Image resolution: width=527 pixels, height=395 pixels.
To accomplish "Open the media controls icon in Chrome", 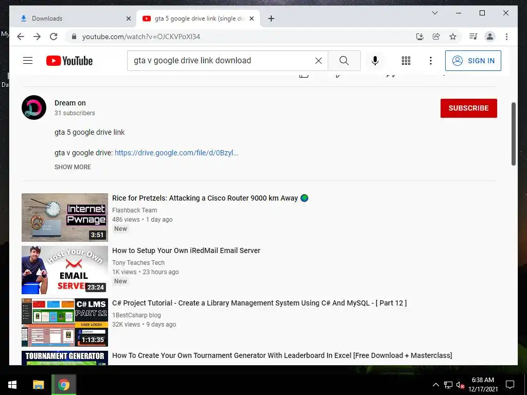I will pos(473,37).
